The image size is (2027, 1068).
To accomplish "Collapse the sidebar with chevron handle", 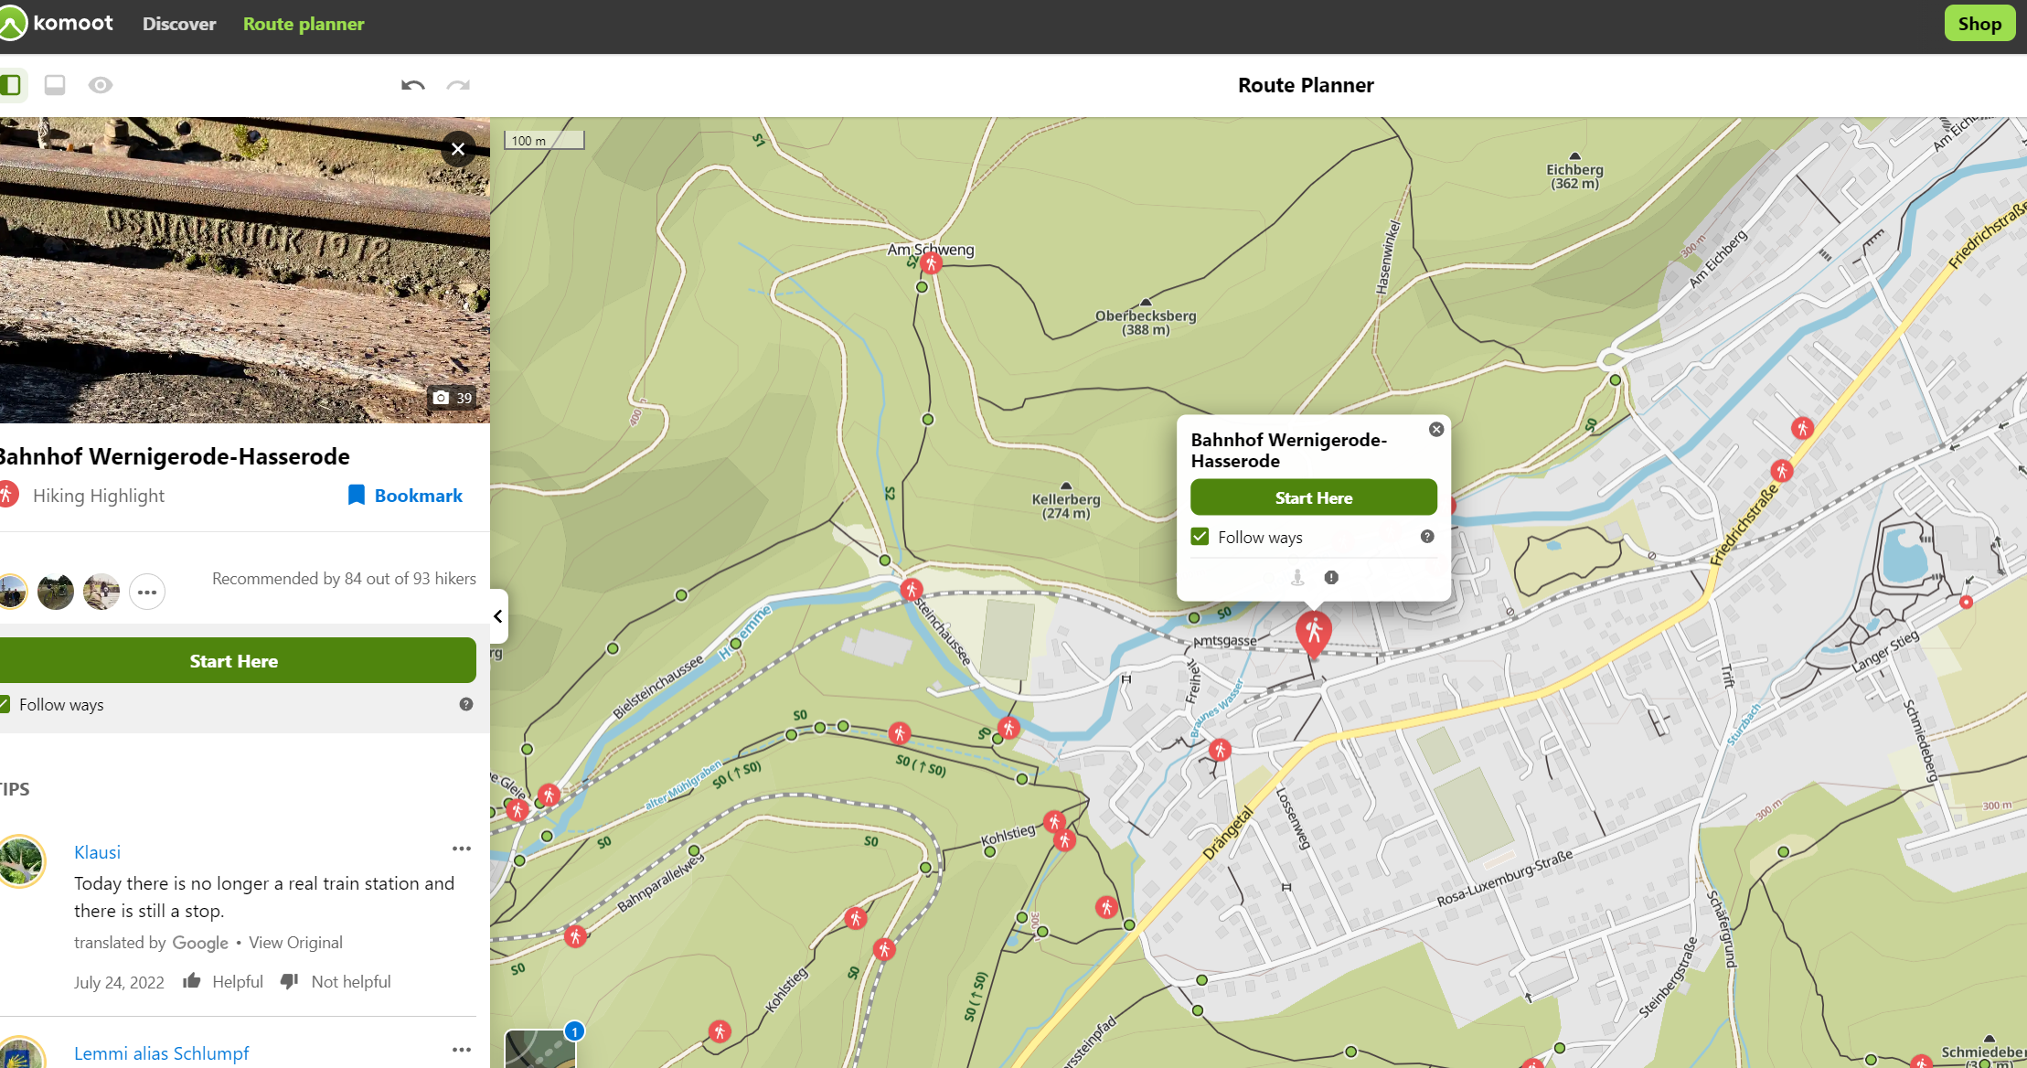I will [x=497, y=616].
